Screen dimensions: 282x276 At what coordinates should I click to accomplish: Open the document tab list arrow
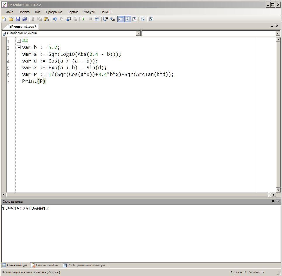tap(272, 26)
